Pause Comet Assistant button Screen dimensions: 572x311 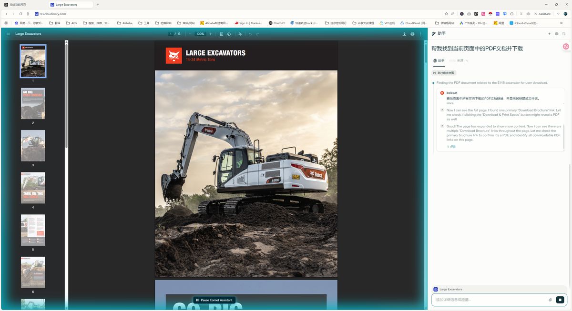[x=214, y=300]
